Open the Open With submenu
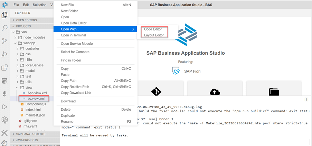The height and width of the screenshot is (146, 312). (96, 29)
